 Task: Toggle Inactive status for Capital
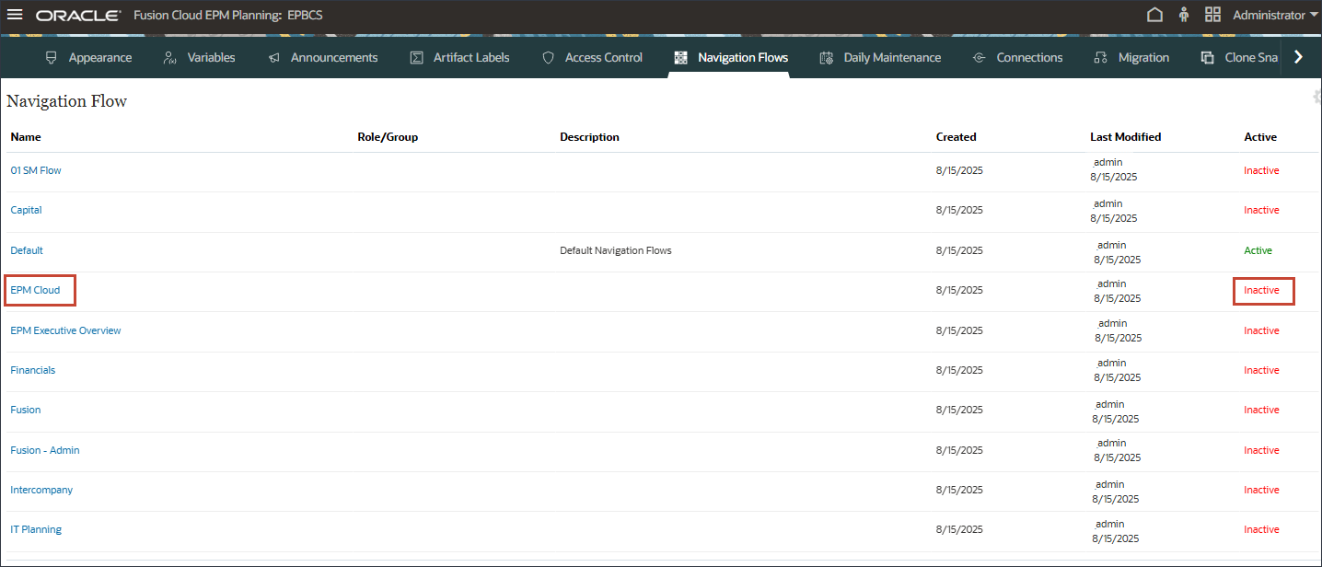pos(1261,210)
